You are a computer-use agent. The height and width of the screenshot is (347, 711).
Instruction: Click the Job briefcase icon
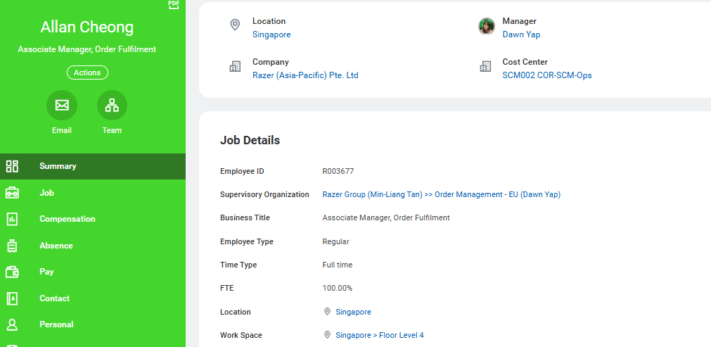click(x=12, y=193)
